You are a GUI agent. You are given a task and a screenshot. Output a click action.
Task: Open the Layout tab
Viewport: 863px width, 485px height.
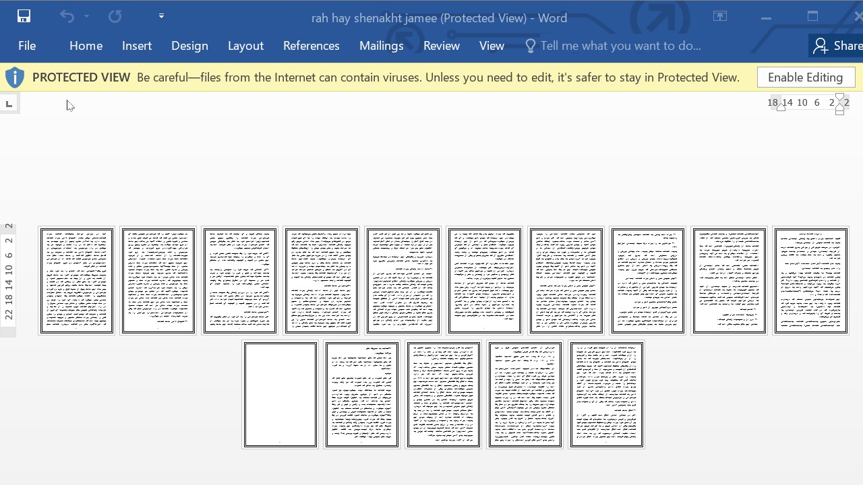click(x=245, y=46)
